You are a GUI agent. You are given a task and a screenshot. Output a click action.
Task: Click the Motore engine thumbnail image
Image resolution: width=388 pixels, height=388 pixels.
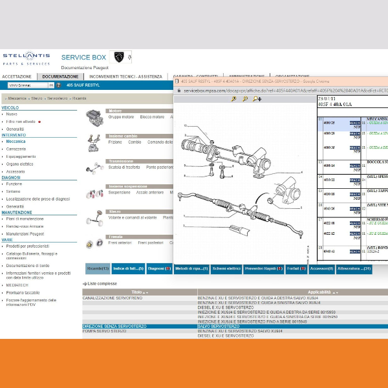[x=94, y=118]
